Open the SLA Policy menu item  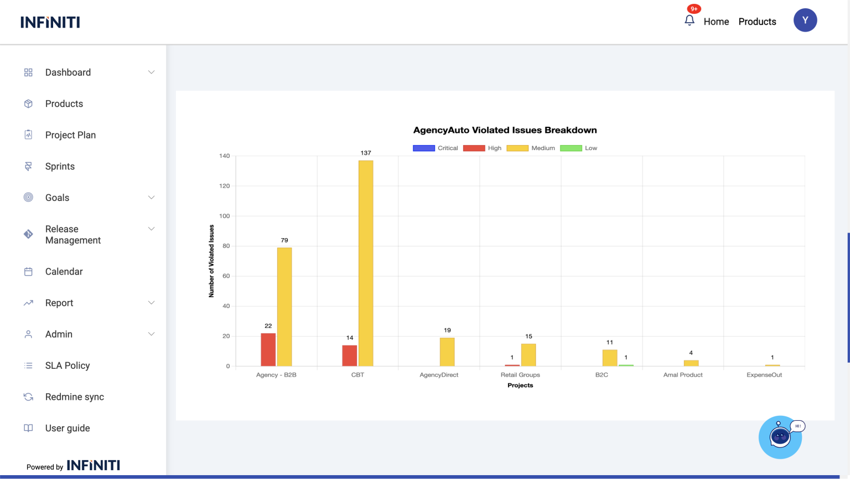click(x=68, y=365)
